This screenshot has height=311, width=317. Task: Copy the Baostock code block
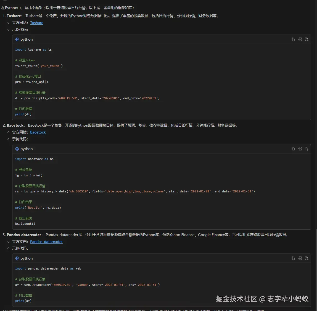(293, 149)
